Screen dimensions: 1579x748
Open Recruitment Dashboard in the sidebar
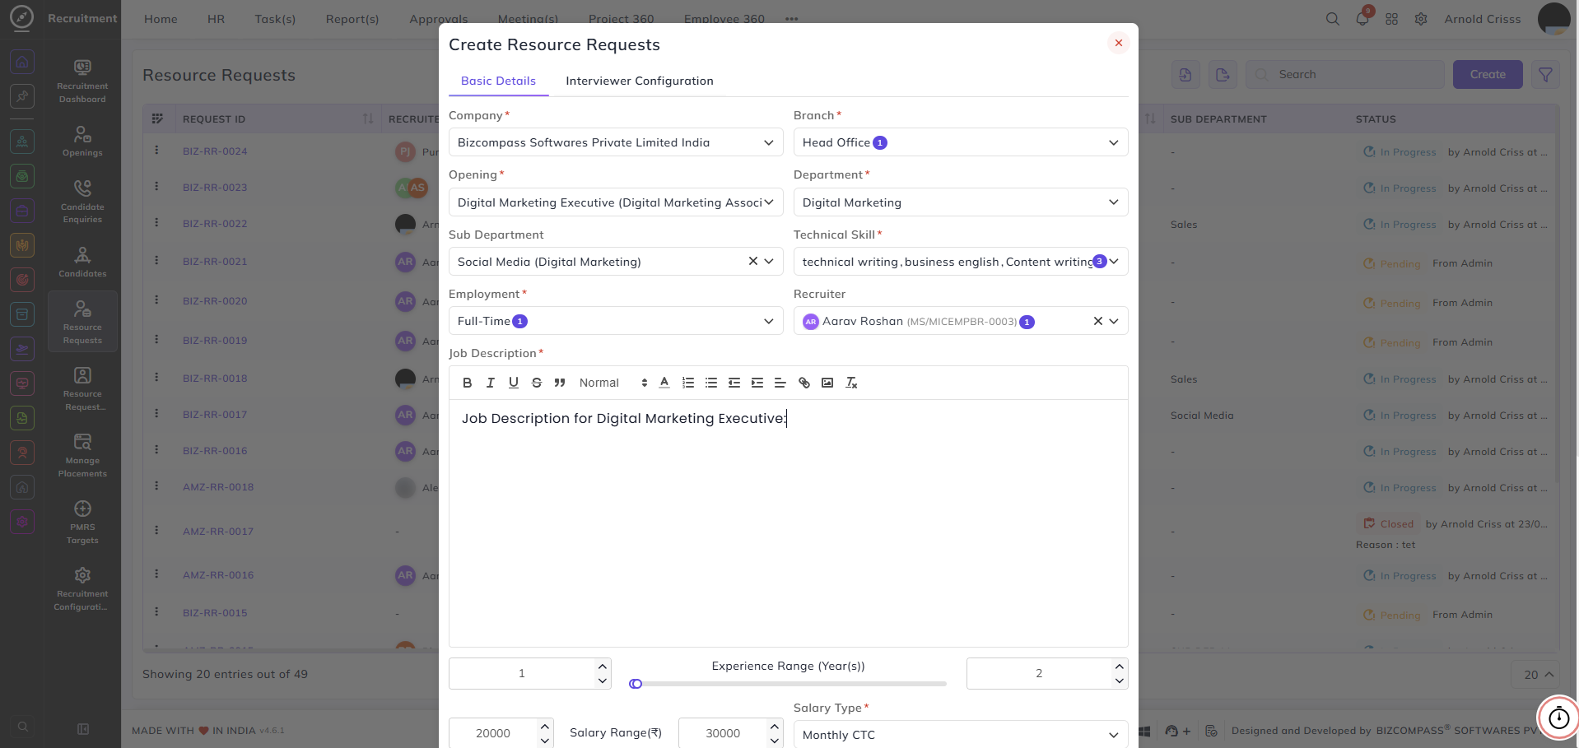pos(82,81)
